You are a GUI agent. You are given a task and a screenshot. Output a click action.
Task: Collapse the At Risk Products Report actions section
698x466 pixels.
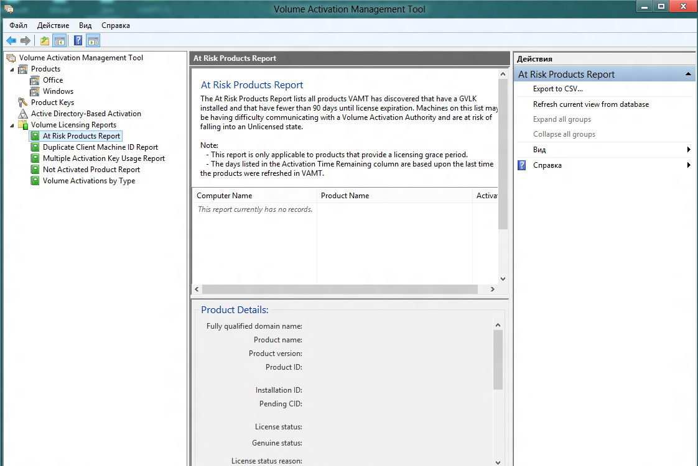click(688, 75)
